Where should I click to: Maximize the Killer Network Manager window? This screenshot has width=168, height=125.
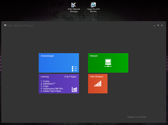(x=158, y=25)
